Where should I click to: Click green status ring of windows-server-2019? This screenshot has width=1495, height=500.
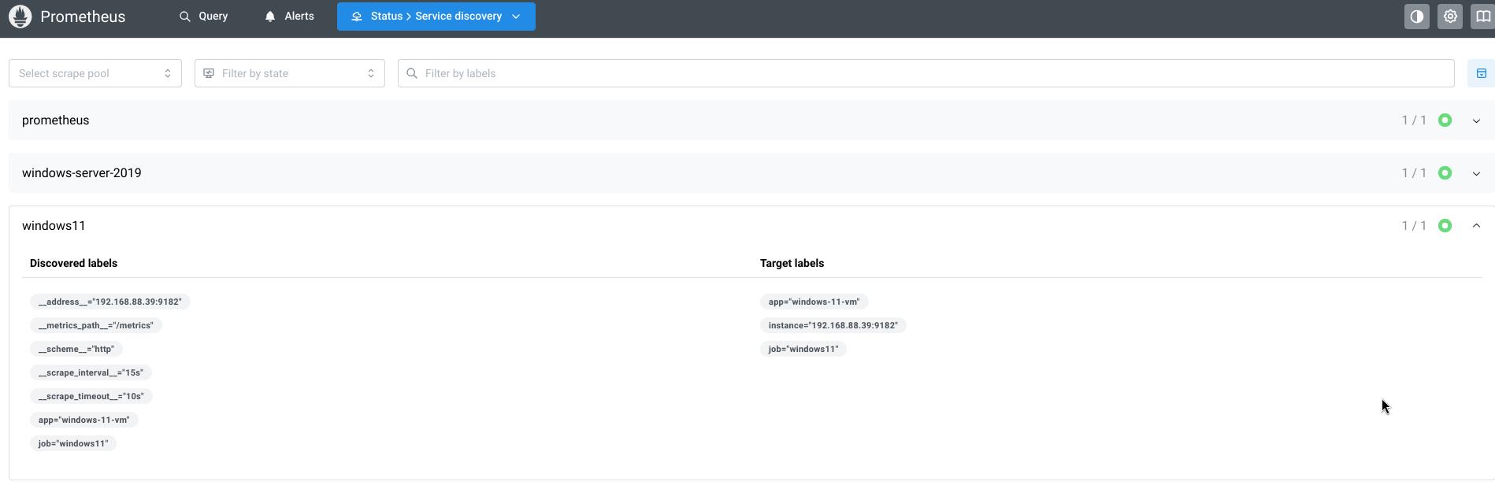pos(1445,173)
